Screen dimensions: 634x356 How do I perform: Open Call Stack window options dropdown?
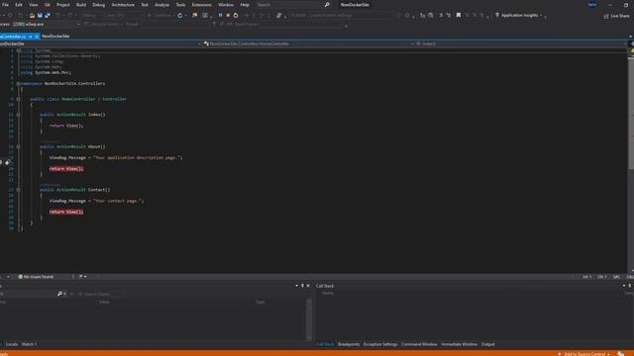[624, 286]
